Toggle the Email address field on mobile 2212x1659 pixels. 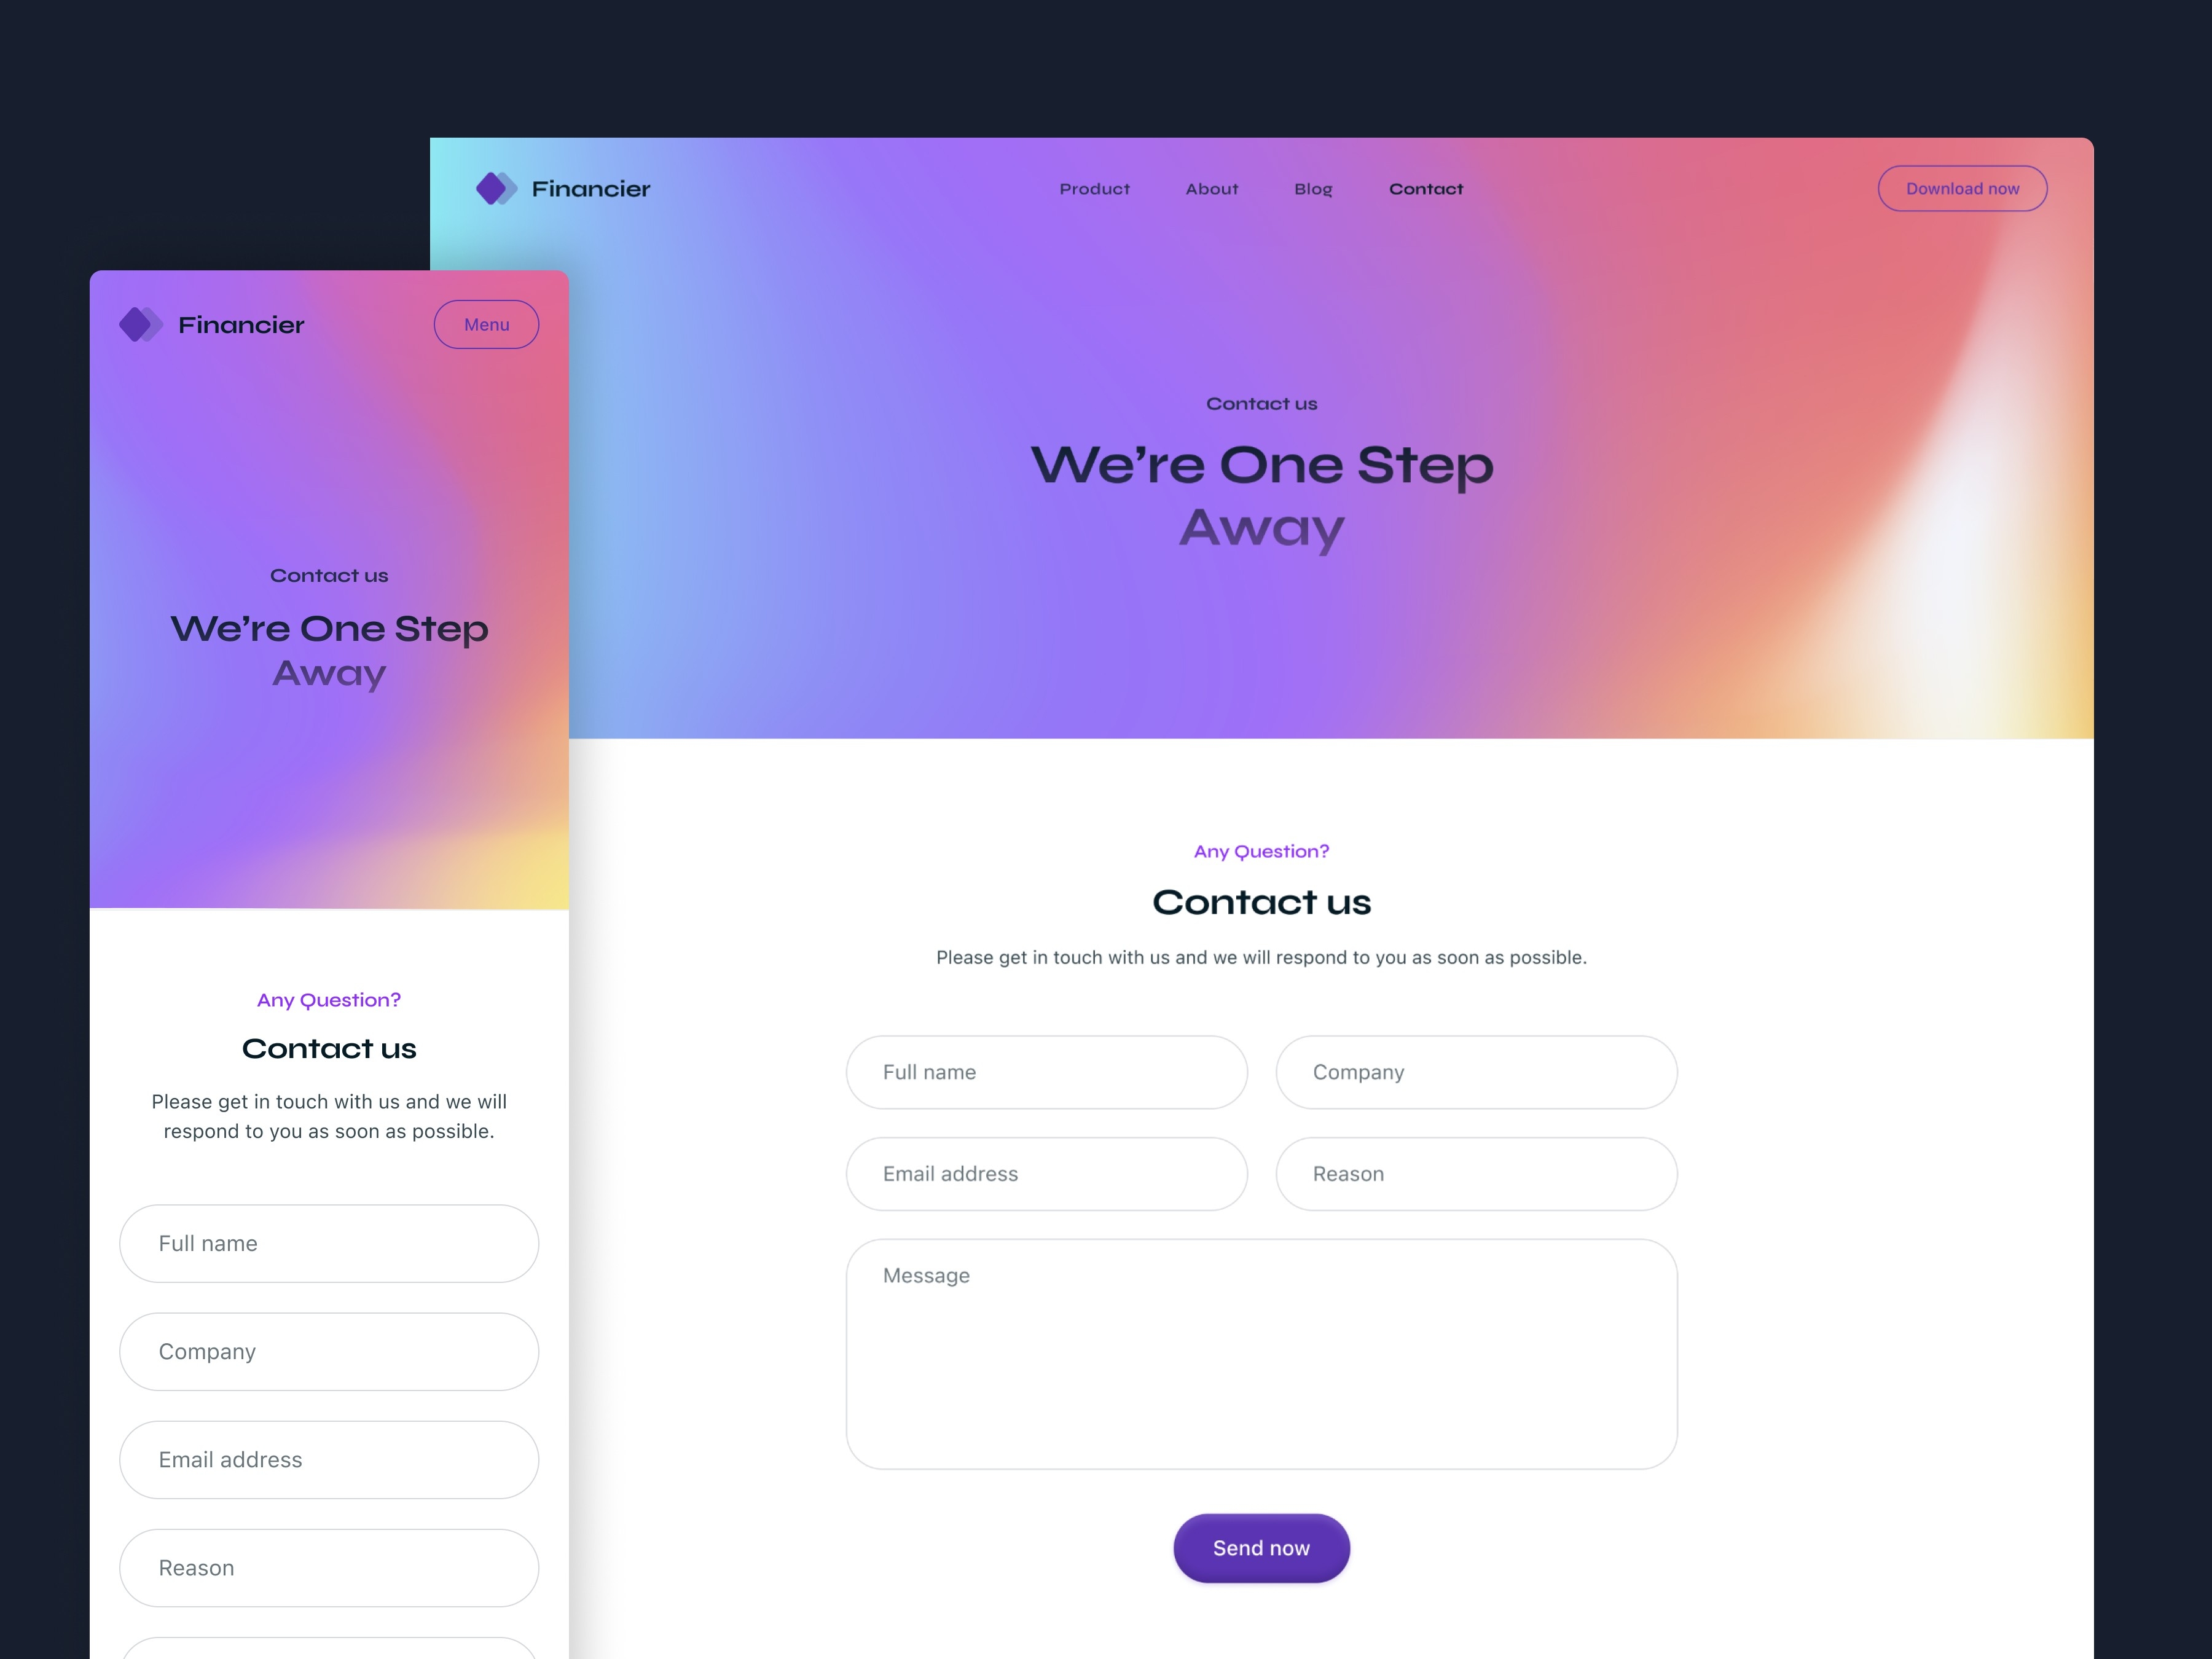tap(329, 1459)
